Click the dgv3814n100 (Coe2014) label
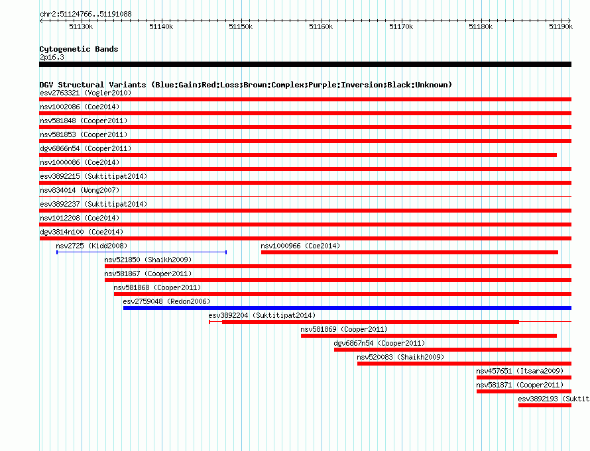590x451 pixels. coord(82,232)
